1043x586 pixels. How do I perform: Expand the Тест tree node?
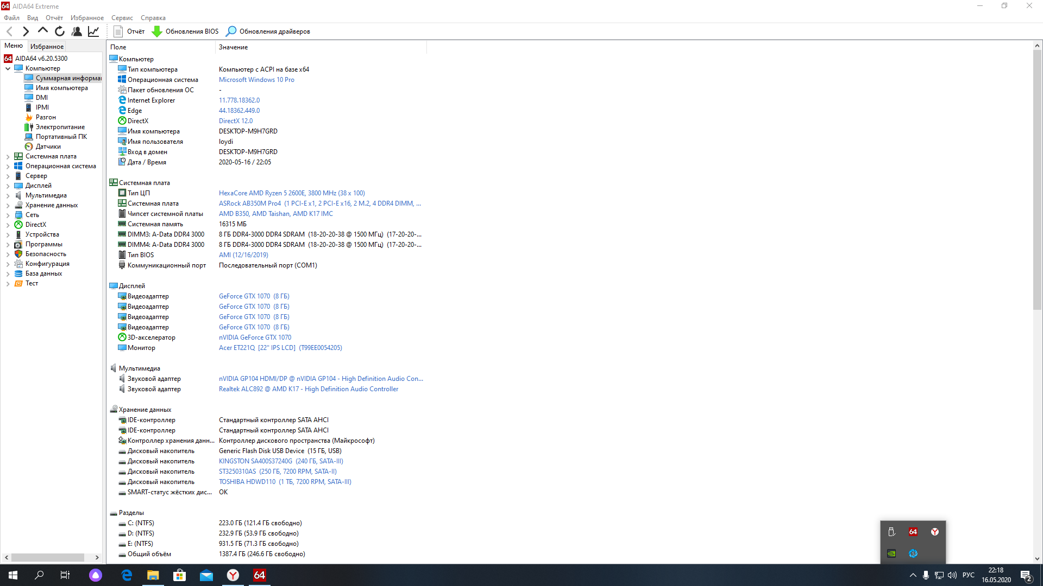click(8, 283)
